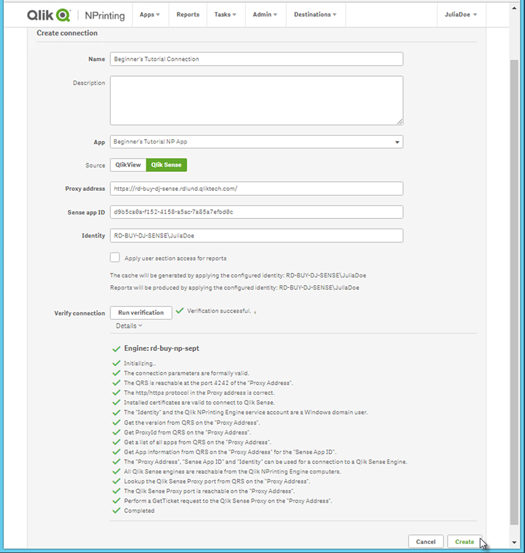Edit the Proxy address input field
Screen dimensions: 525x553
click(255, 188)
